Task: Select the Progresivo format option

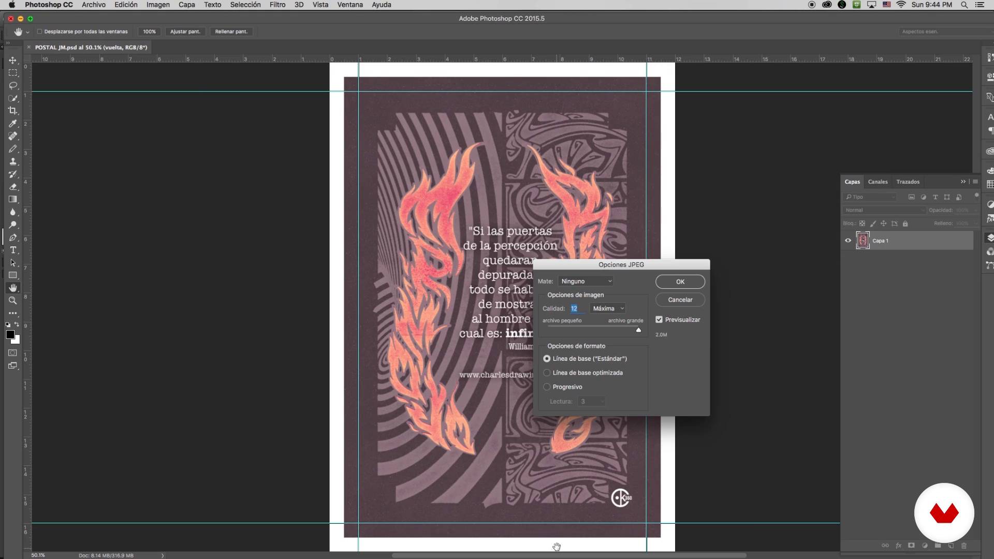Action: [x=547, y=387]
